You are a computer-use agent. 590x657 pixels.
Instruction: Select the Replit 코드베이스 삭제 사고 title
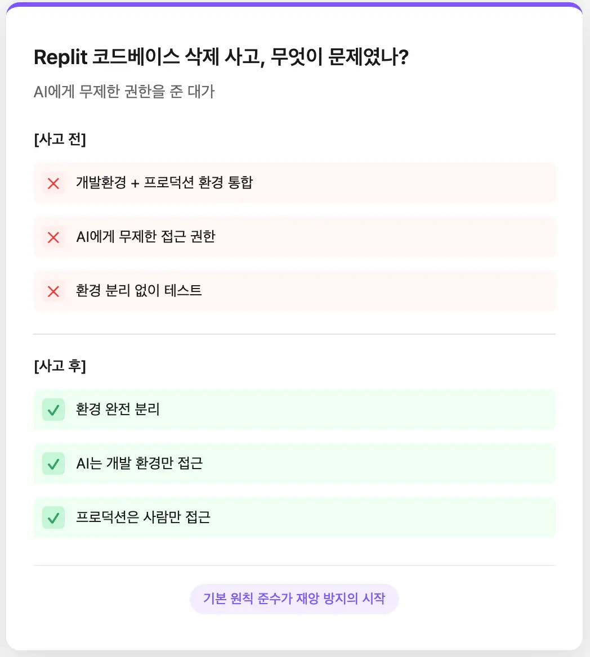pyautogui.click(x=221, y=57)
